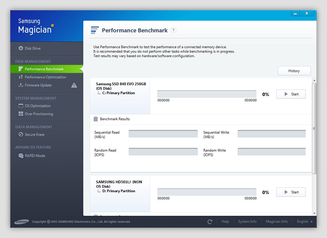327x238 pixels.
Task: Click the RAPID Mode icon
Action: tap(21, 156)
